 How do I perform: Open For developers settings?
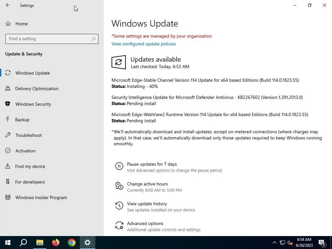[x=52, y=182]
